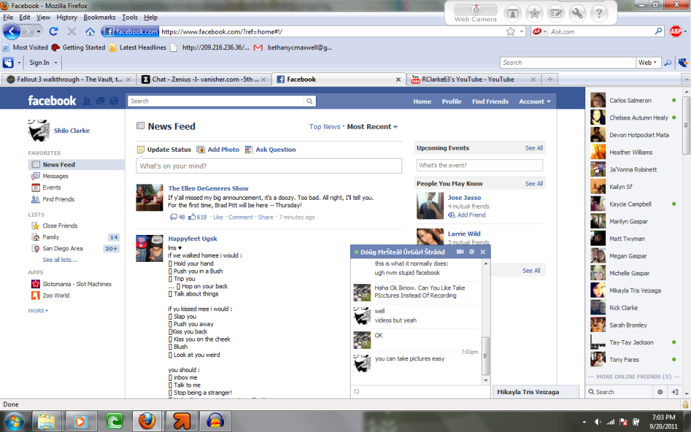Open Facebook notifications globe icon
Viewport: 691px width, 432px height.
point(113,101)
